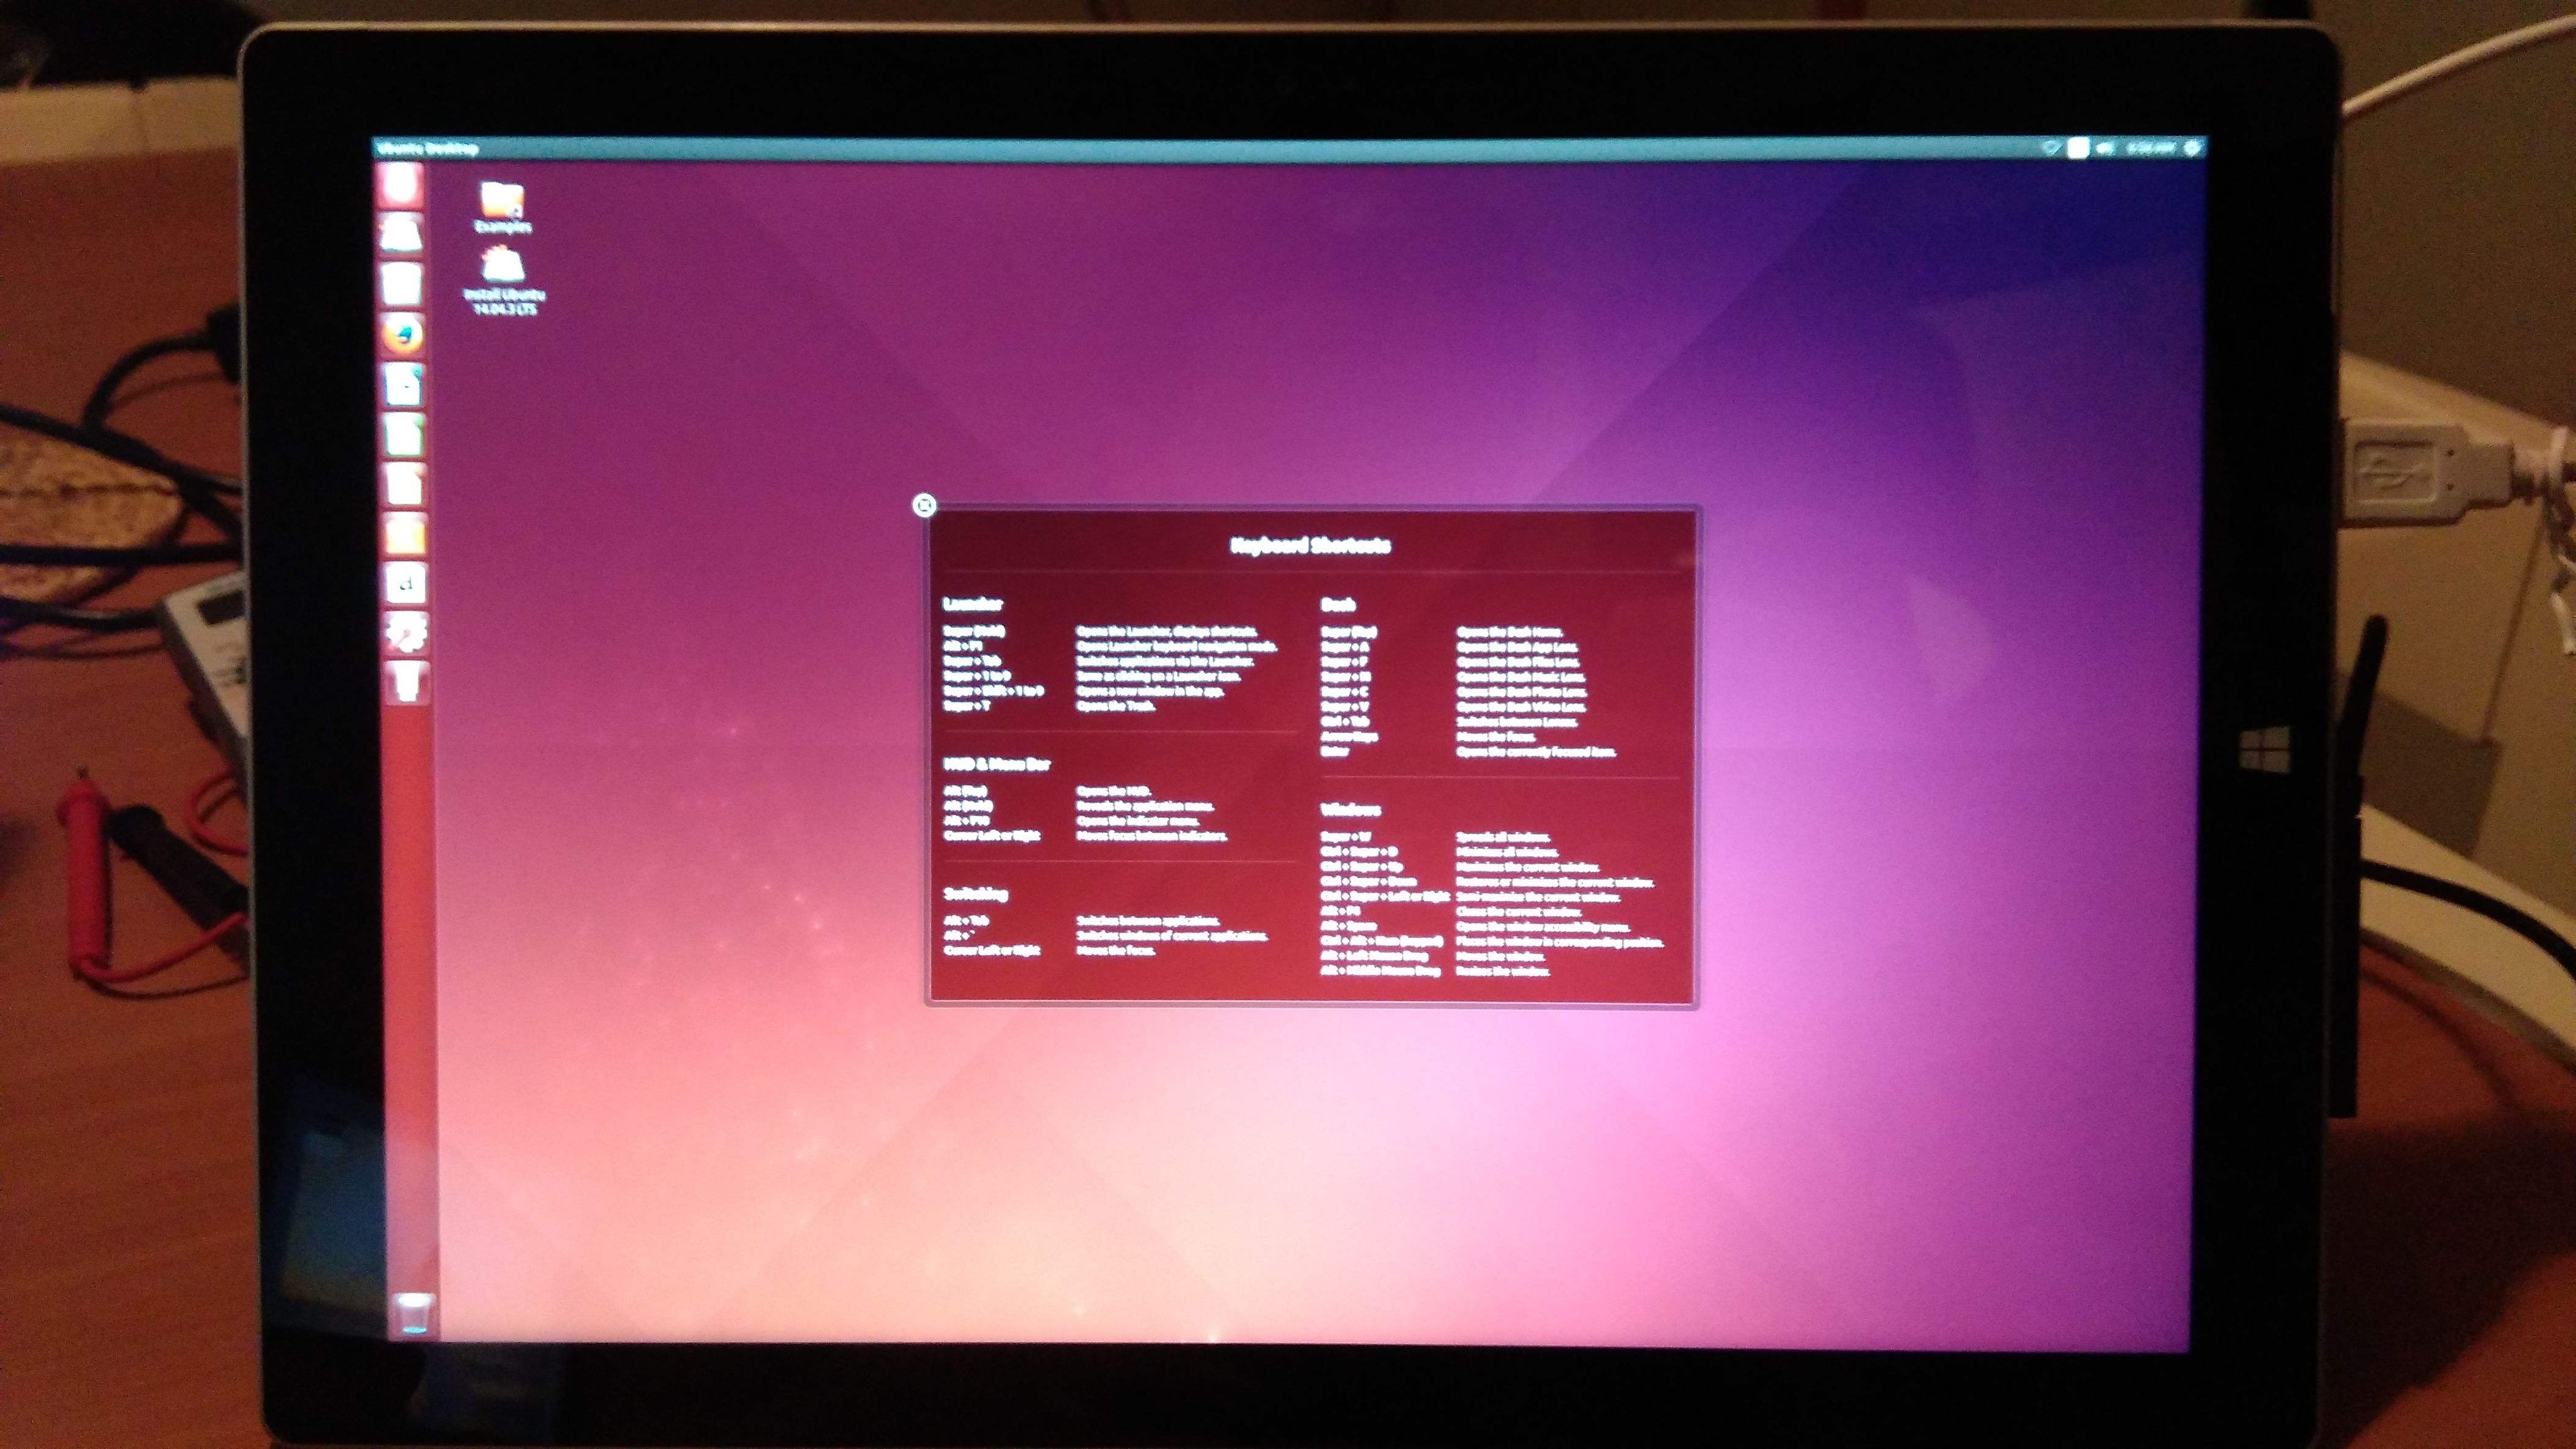Click the Dash section heading
The image size is (2576, 1449).
click(x=1338, y=605)
